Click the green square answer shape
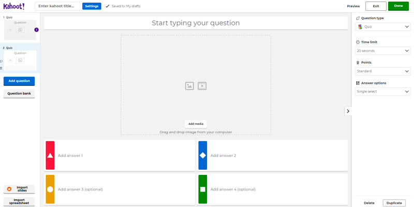 (203, 189)
